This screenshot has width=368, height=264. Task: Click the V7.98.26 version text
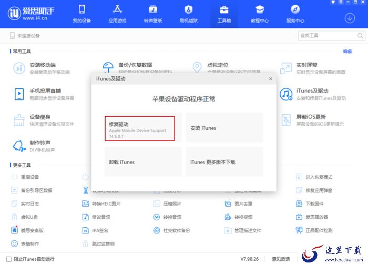250,259
